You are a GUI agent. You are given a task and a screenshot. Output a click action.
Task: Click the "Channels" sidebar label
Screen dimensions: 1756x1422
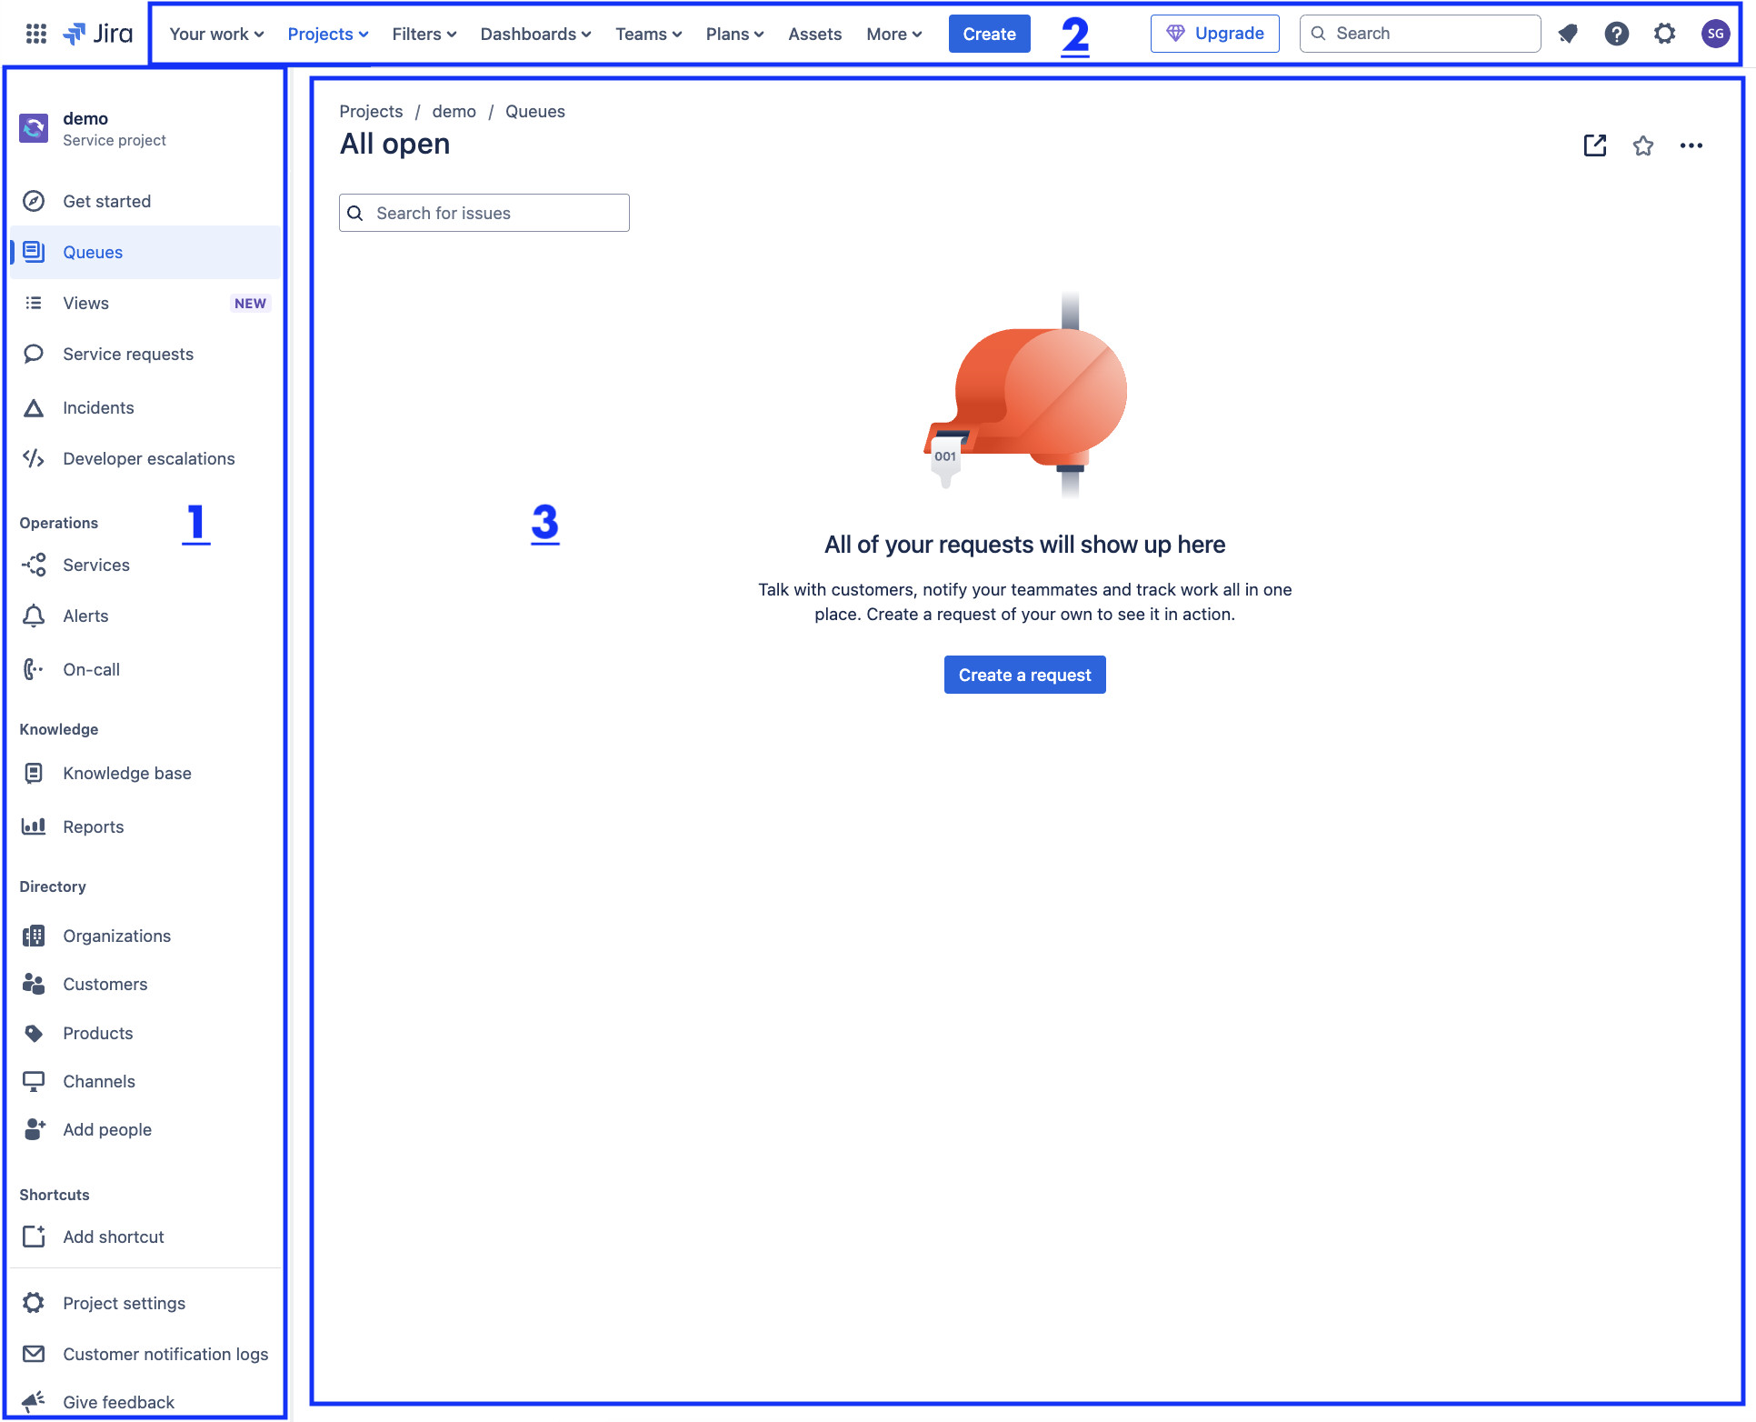[x=99, y=1081]
